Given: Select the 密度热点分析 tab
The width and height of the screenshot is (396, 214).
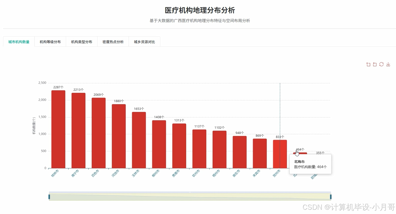Looking at the screenshot, I should [113, 42].
